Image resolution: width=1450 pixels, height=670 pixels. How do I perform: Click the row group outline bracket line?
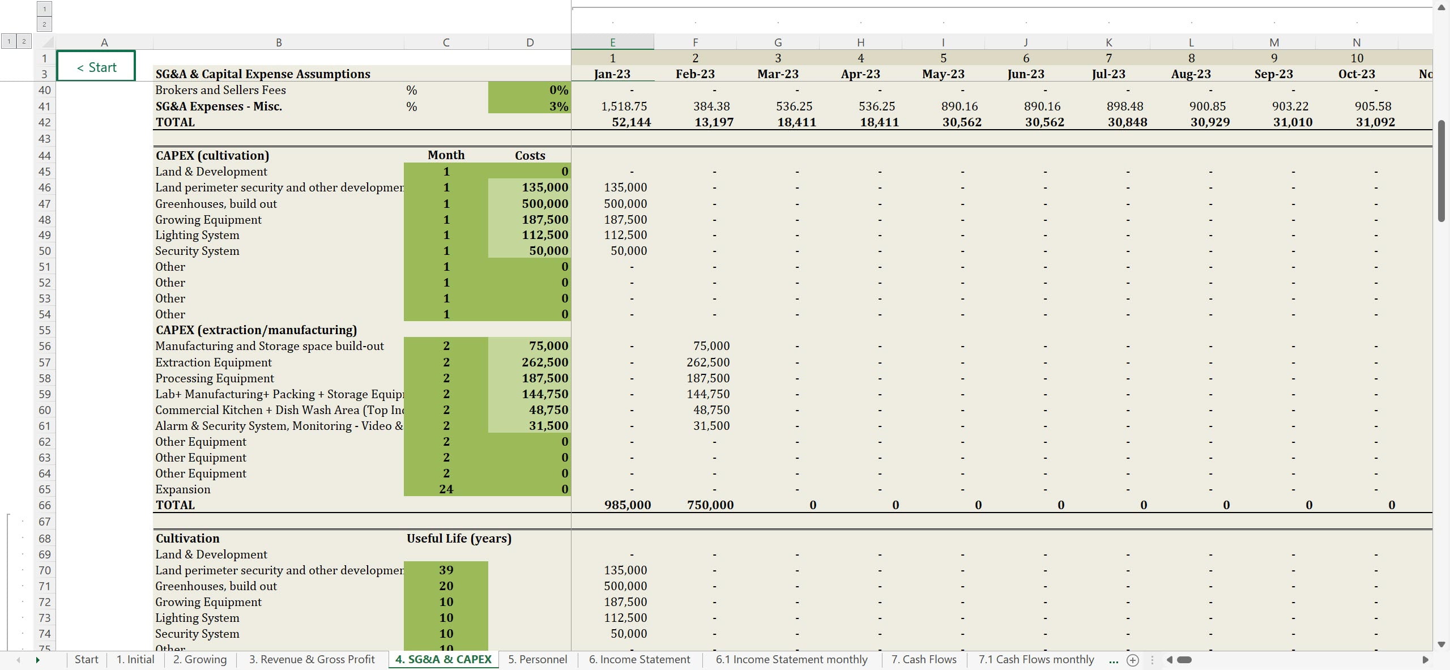[8, 578]
